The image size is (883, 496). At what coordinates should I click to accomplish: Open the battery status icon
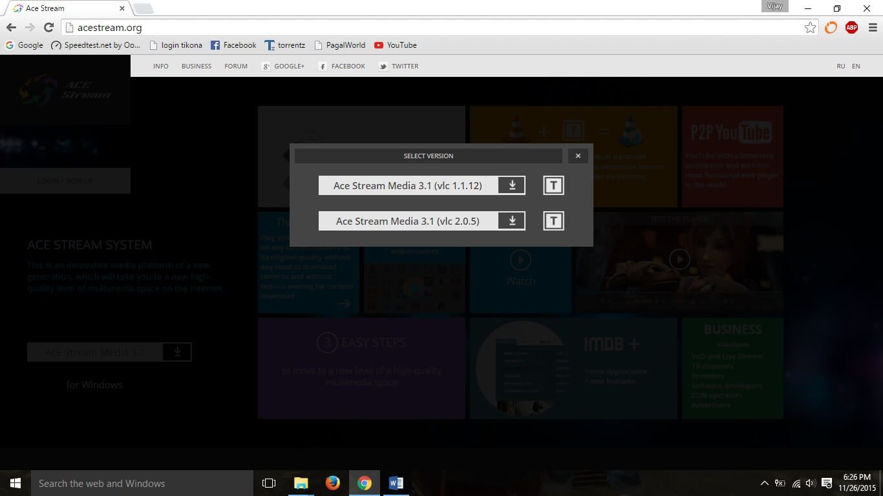coord(780,483)
